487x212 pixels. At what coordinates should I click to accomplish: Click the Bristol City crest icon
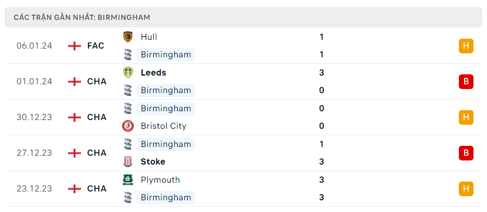(128, 126)
